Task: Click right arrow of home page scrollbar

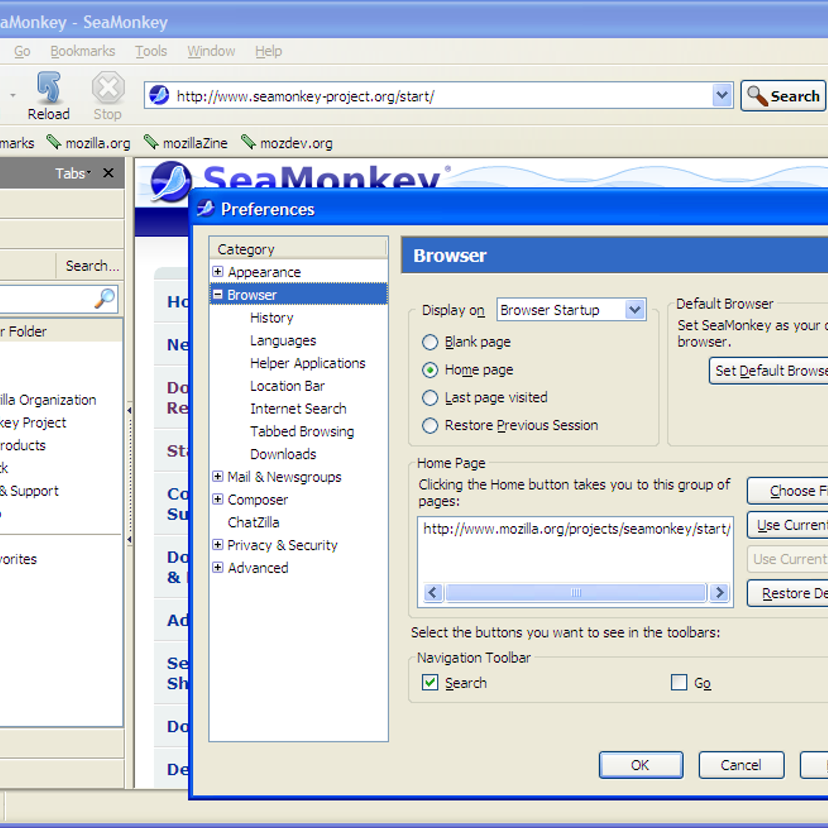Action: 719,593
